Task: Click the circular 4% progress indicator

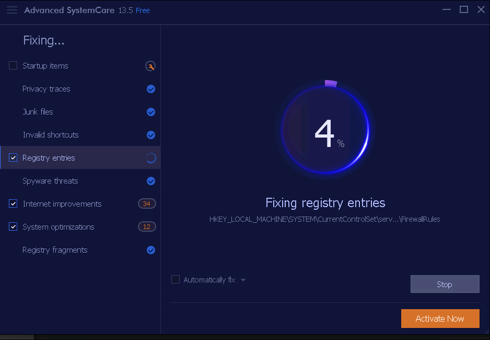Action: [325, 129]
